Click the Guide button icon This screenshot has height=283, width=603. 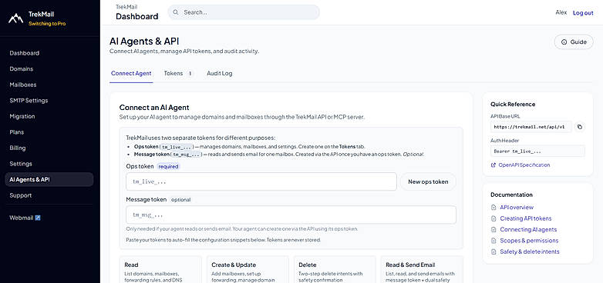point(564,42)
